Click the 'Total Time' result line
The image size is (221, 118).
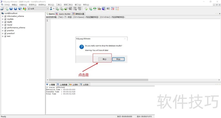tap(60, 94)
